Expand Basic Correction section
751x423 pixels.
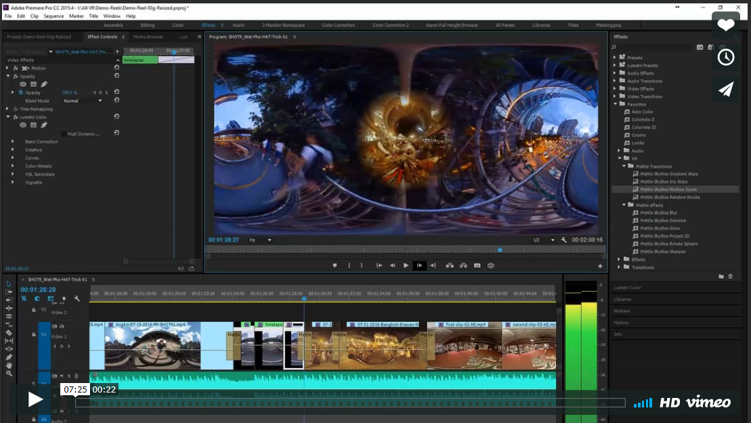point(13,141)
